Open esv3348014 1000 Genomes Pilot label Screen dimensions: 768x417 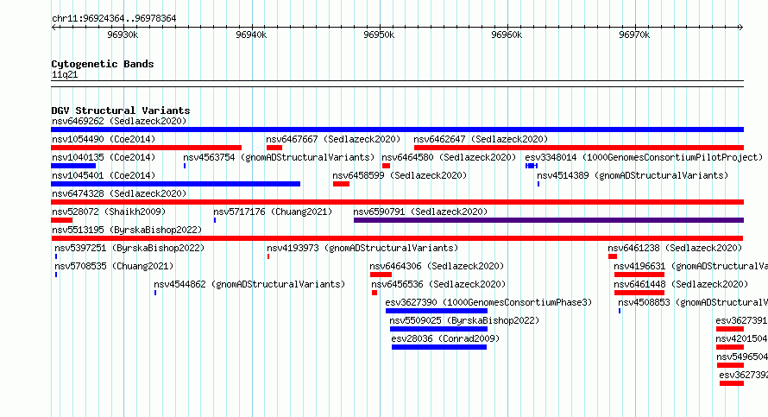644,157
